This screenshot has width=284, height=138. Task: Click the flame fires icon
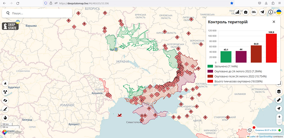click(x=5, y=117)
